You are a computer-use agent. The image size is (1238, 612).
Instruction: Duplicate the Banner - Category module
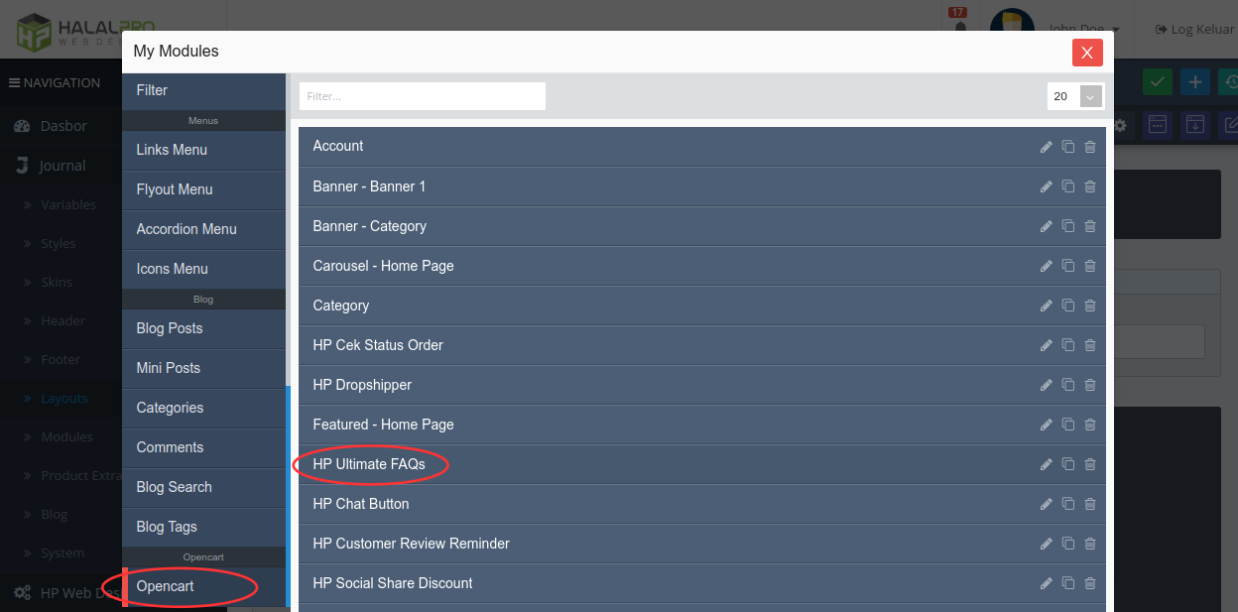tap(1067, 226)
